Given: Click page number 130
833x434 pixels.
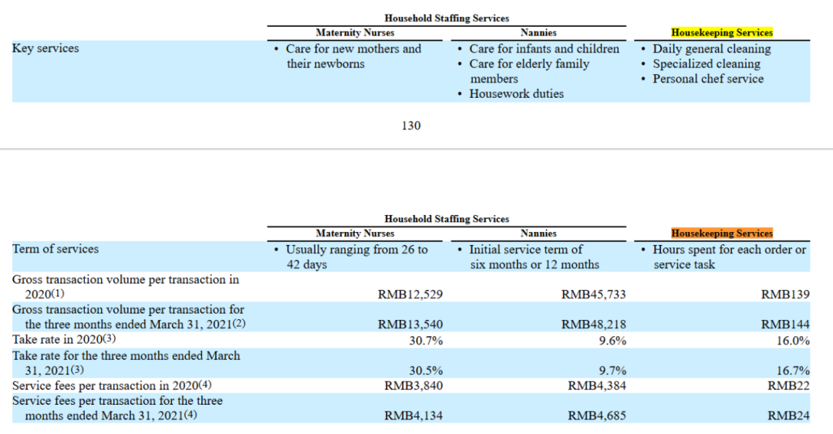Looking at the screenshot, I should click(411, 126).
